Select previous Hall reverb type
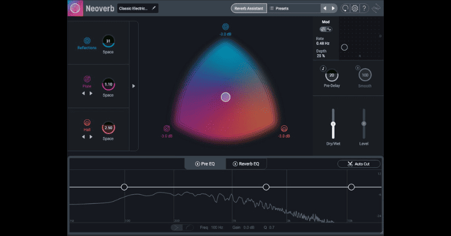The image size is (451, 236). coord(83,137)
